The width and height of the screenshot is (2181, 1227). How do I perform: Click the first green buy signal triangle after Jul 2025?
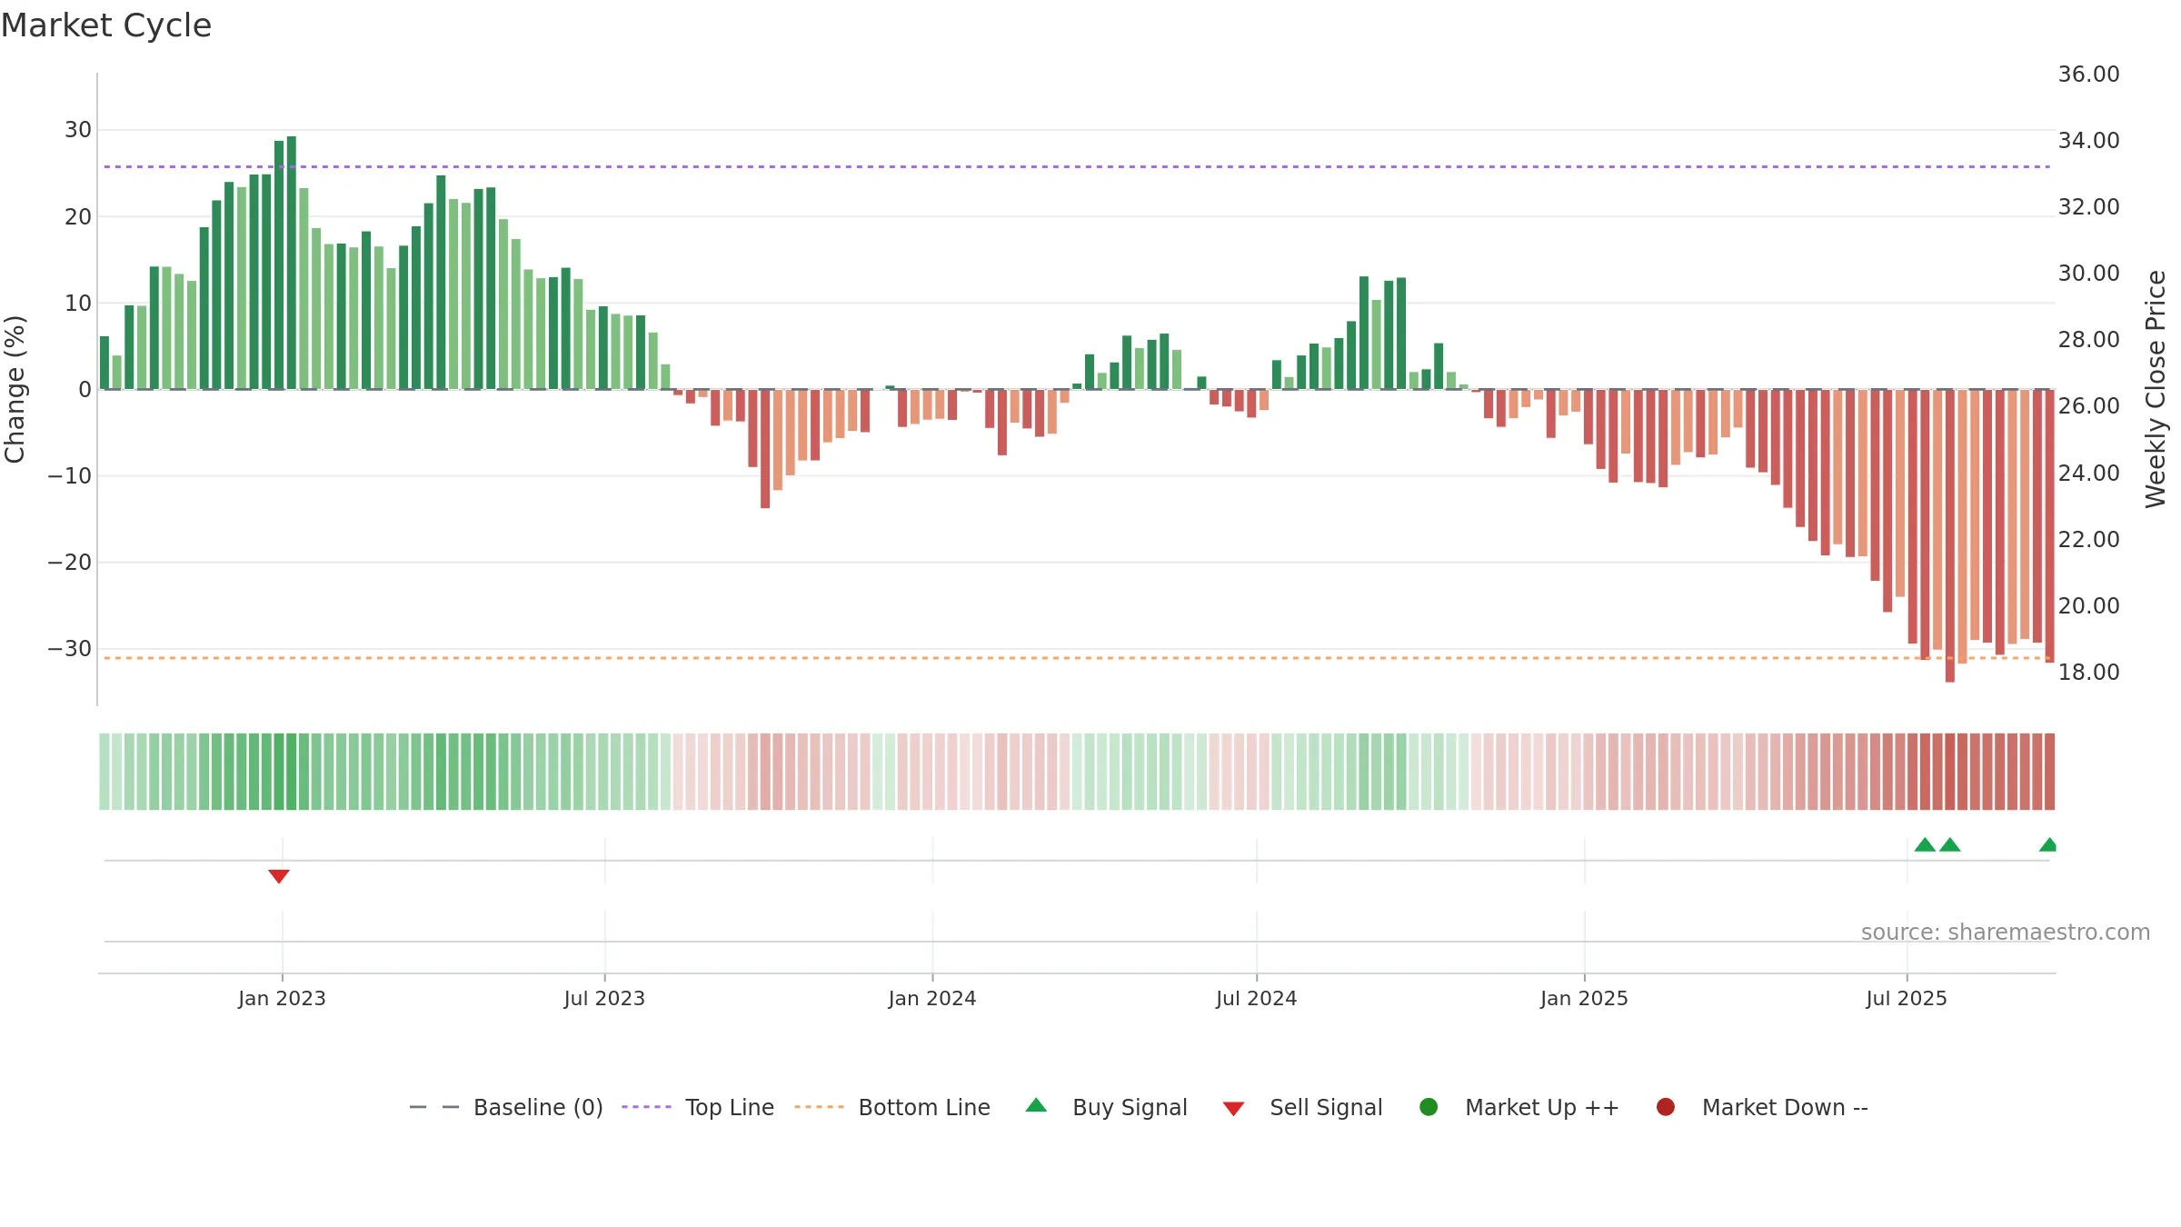tap(1925, 844)
